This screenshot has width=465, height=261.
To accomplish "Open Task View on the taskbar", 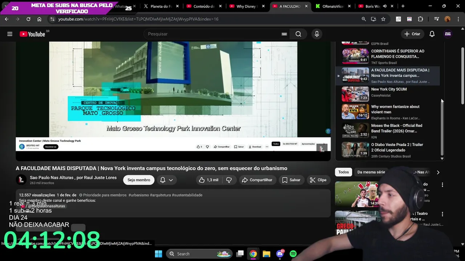I will pyautogui.click(x=240, y=254).
